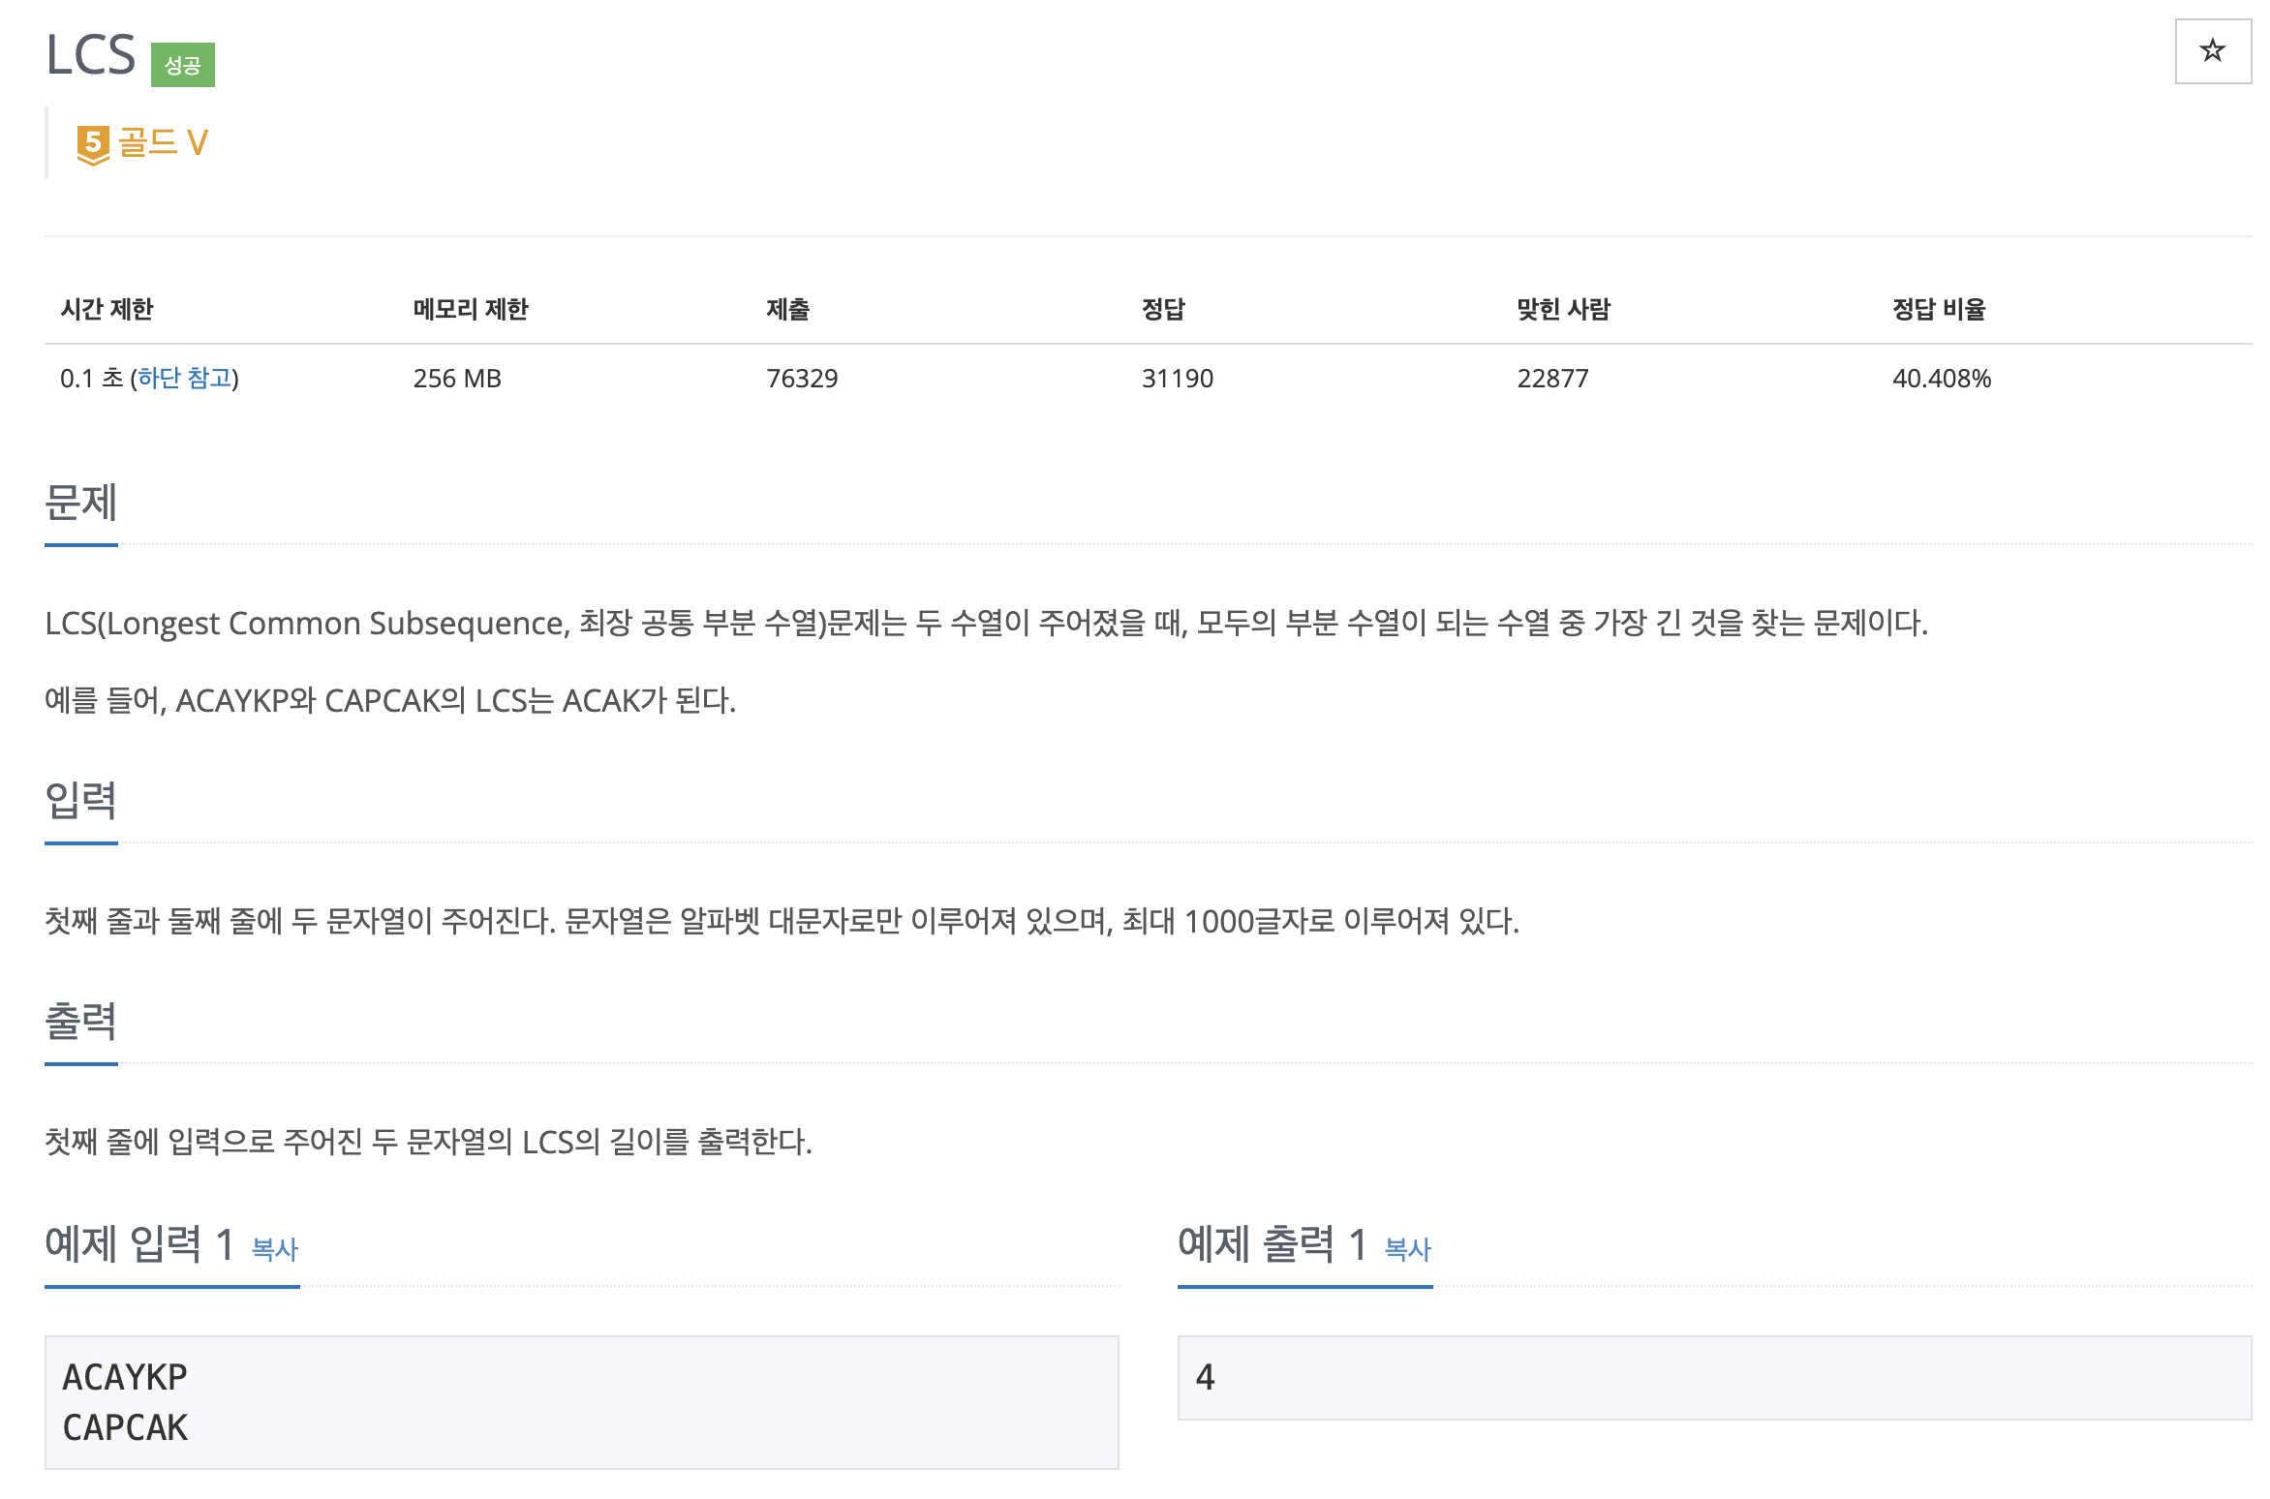Click the 정답 비율 column header
This screenshot has height=1499, width=2270.
pos(1938,309)
